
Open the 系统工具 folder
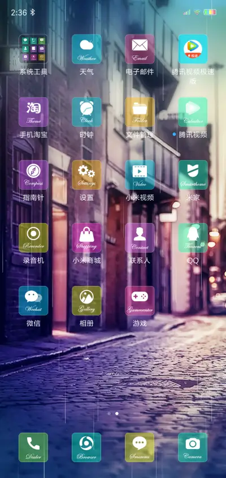33,49
